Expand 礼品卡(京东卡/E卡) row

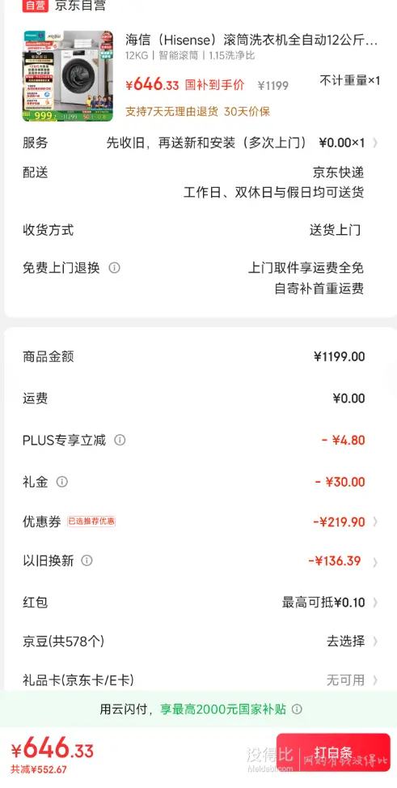(201, 680)
